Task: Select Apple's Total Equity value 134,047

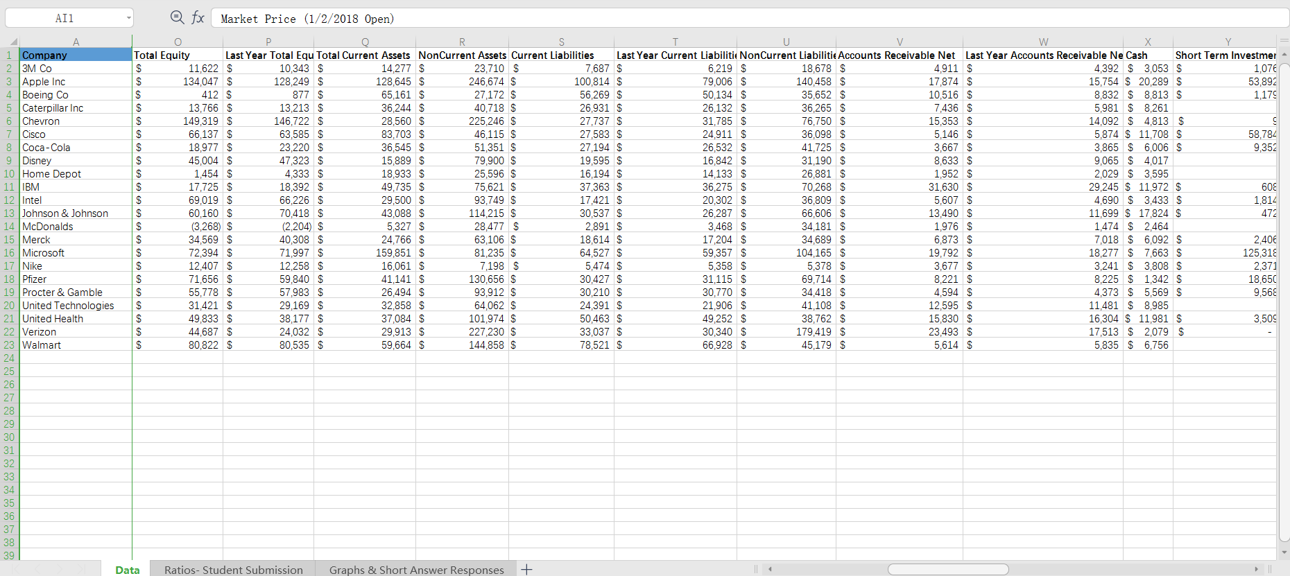Action: tap(178, 81)
